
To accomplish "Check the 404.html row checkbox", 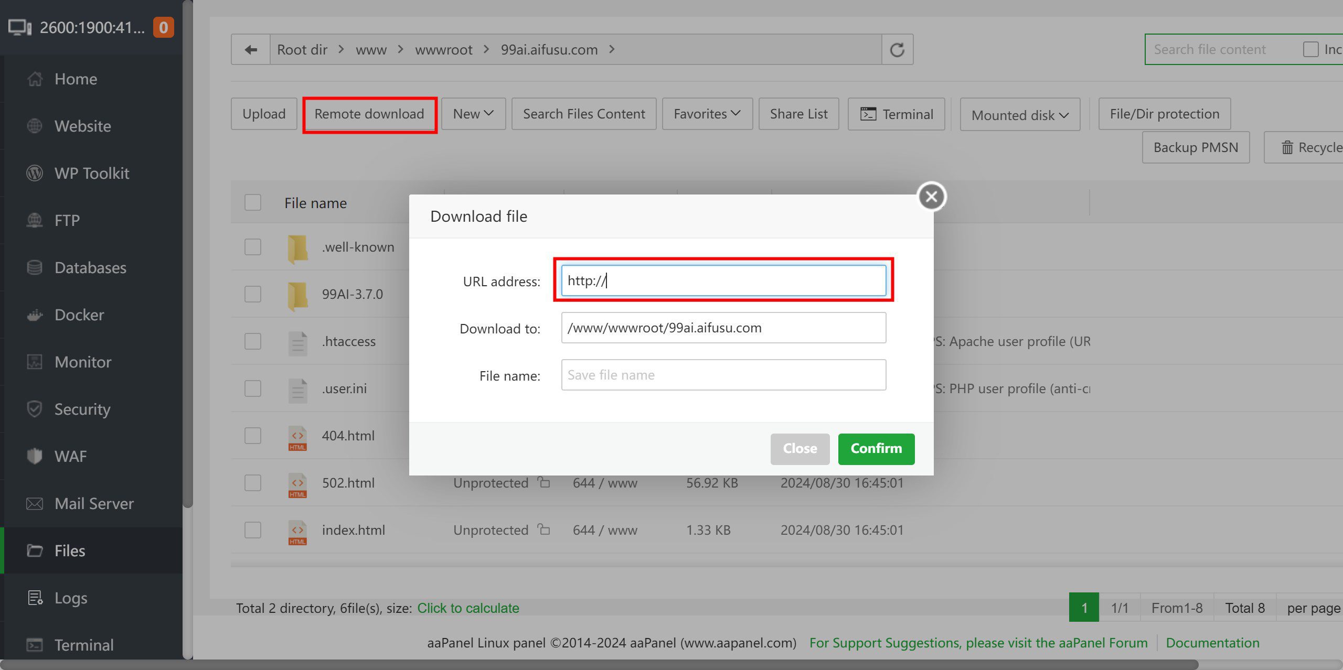I will click(253, 436).
